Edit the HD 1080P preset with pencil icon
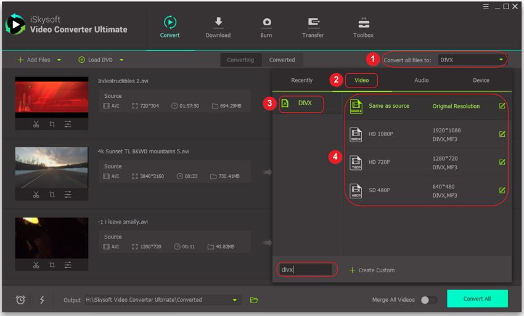524x316 pixels. tap(502, 134)
